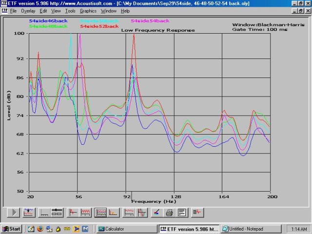Click the ETF version 5.986 taskbar button
312x234 pixels.
[x=189, y=229]
